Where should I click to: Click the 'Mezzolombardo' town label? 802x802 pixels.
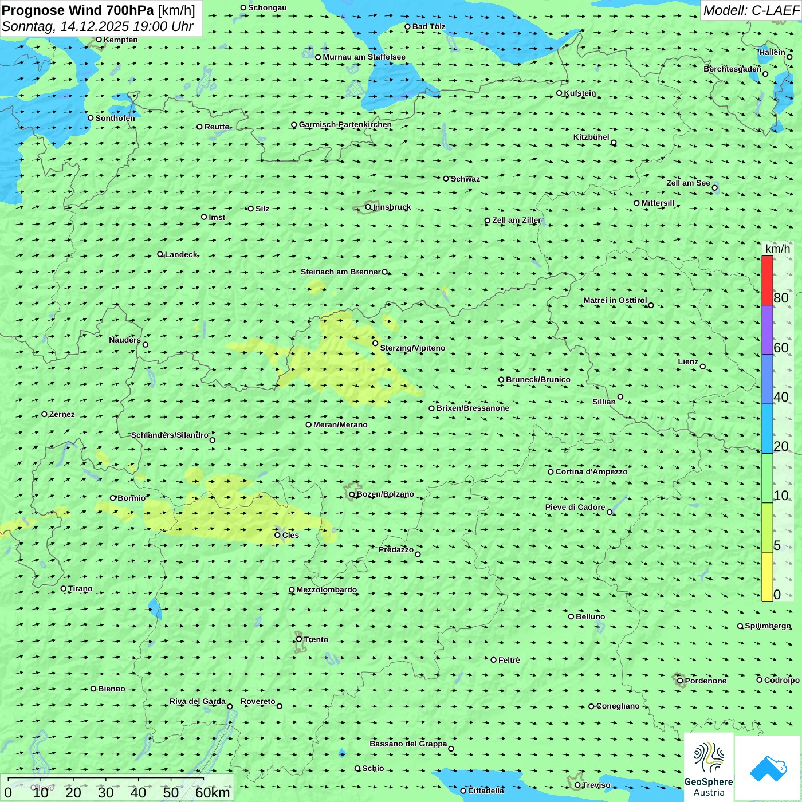pyautogui.click(x=327, y=589)
